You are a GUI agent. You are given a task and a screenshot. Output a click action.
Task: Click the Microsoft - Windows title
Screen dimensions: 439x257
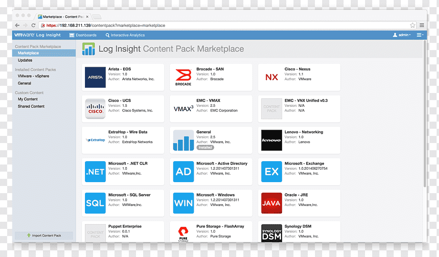pyautogui.click(x=216, y=195)
